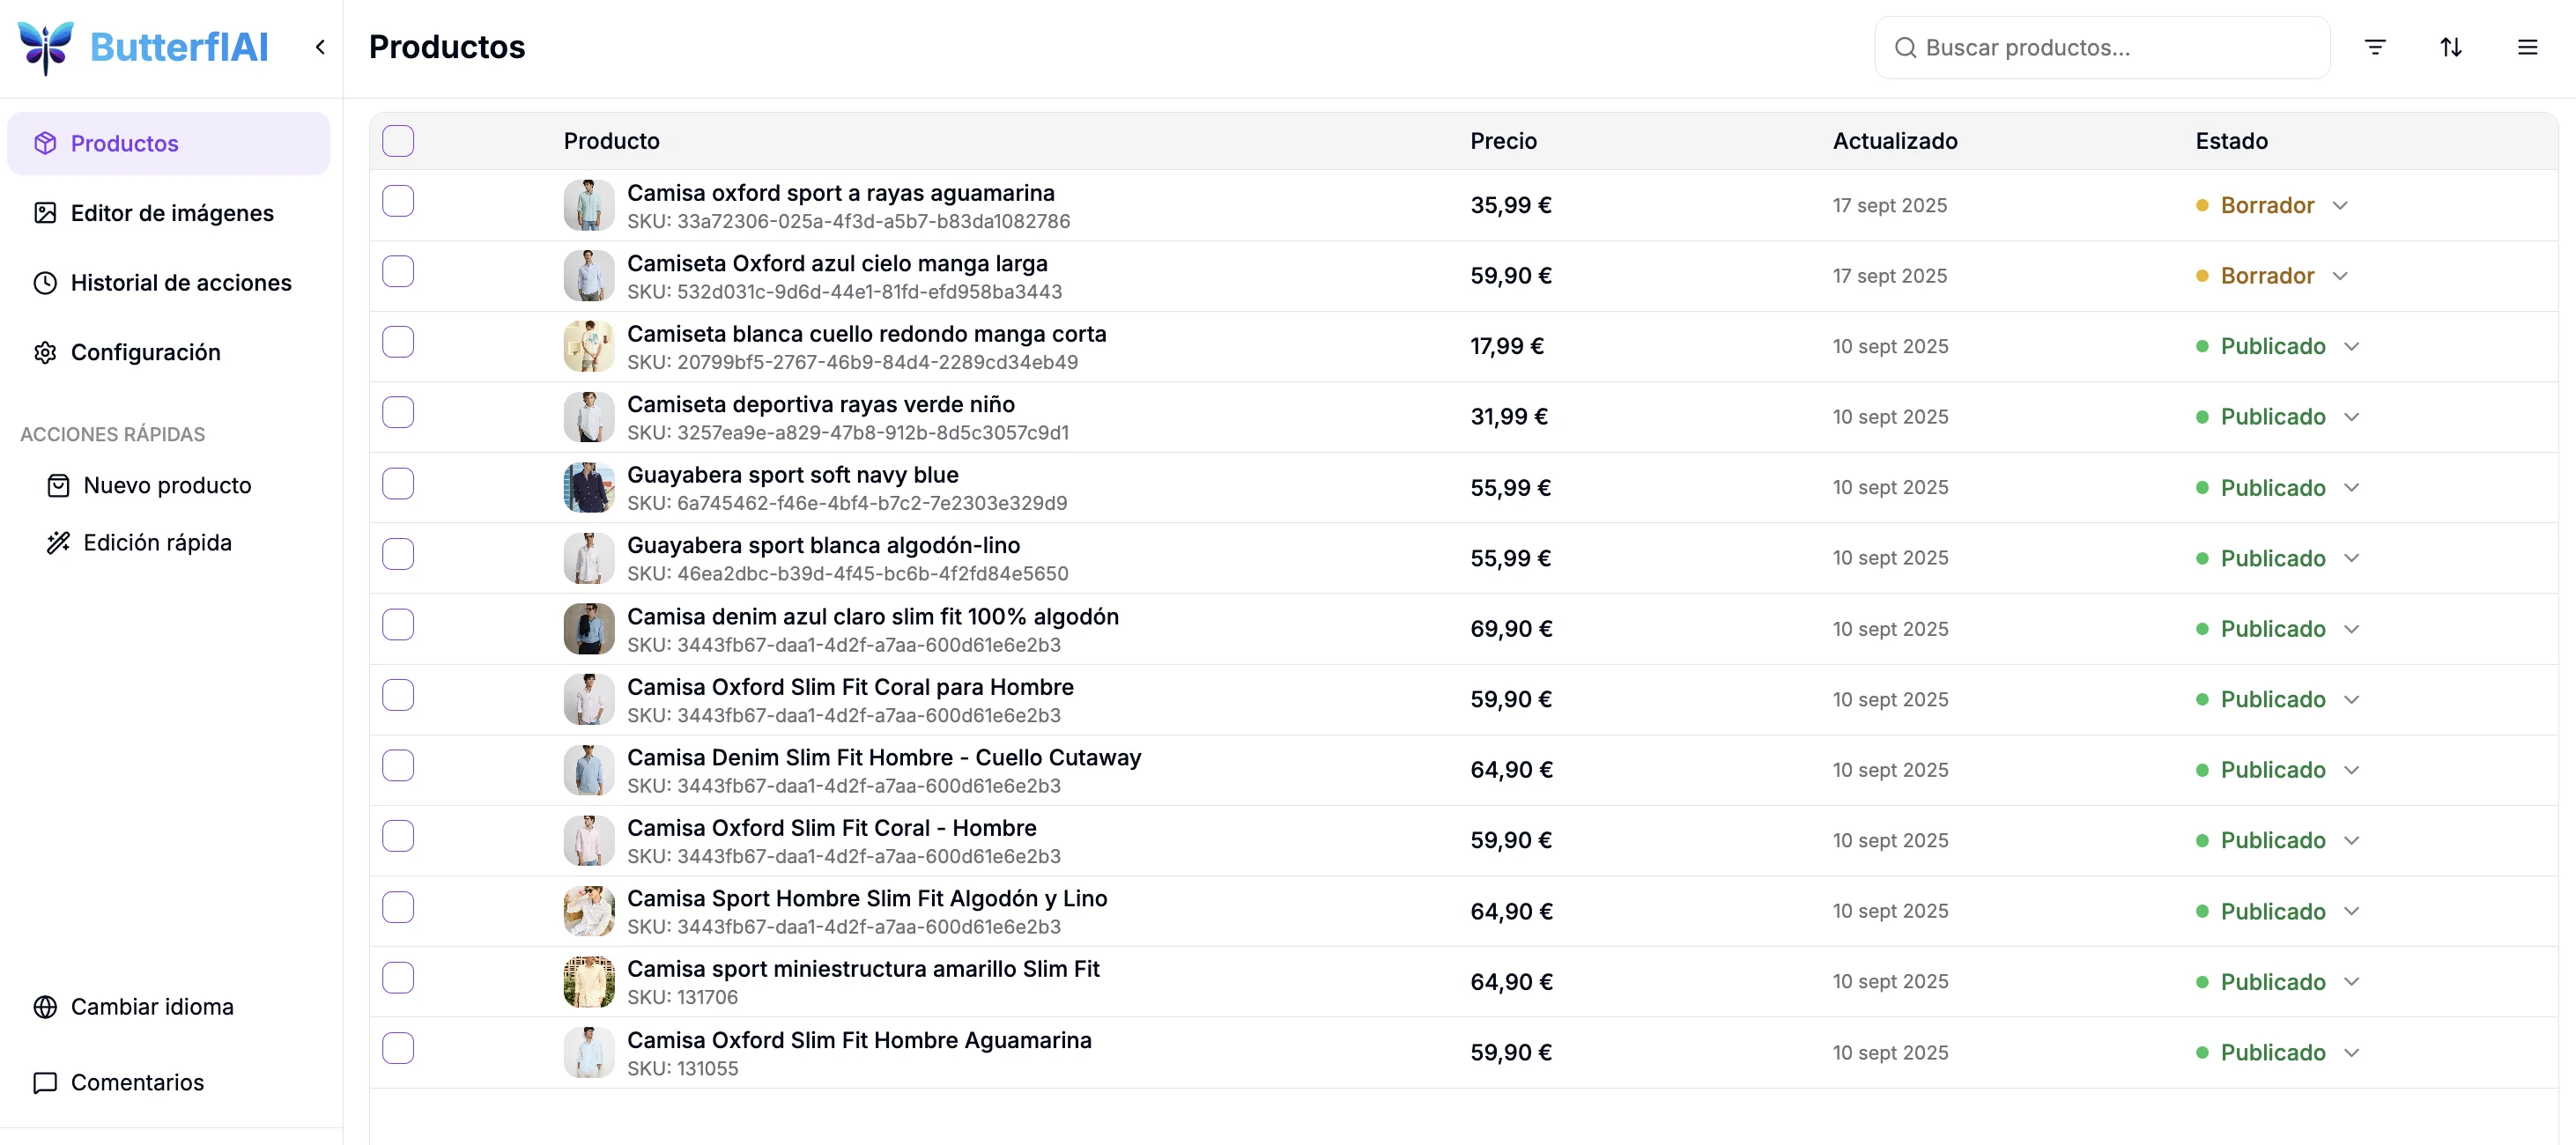This screenshot has width=2576, height=1145.
Task: Collapse the sidebar with the chevron arrow
Action: (x=320, y=47)
